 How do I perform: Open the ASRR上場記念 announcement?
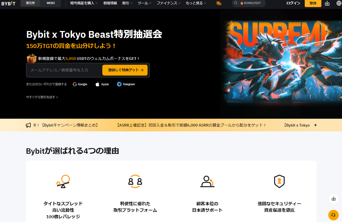(x=191, y=125)
